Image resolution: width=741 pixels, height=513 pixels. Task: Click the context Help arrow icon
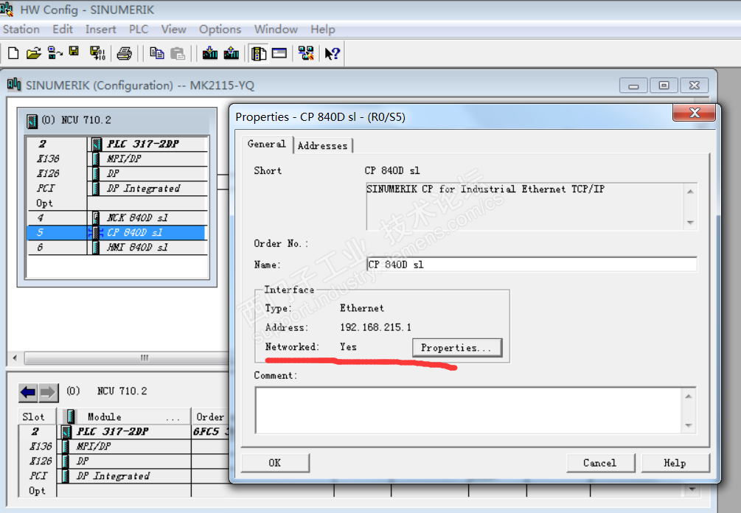tap(333, 53)
